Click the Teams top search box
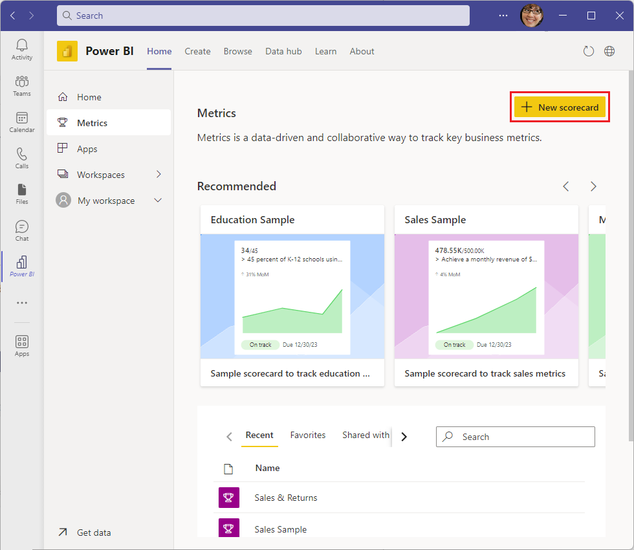 pos(263,16)
